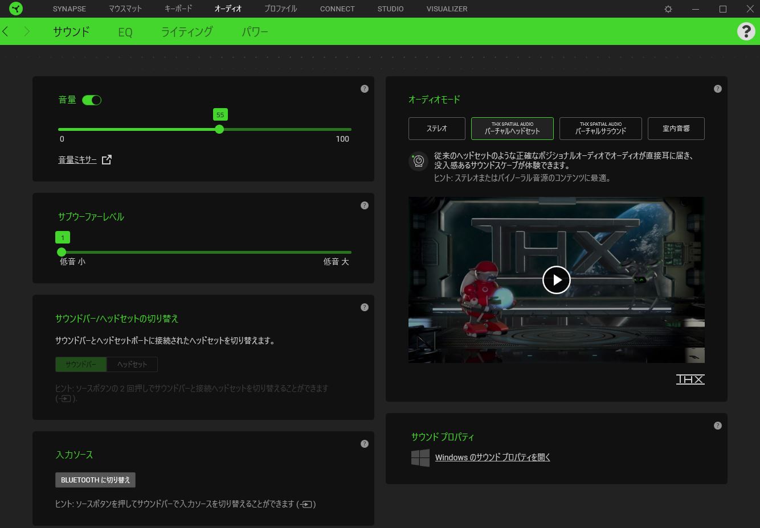Click the sound properties info icon
This screenshot has width=760, height=528.
pyautogui.click(x=718, y=426)
